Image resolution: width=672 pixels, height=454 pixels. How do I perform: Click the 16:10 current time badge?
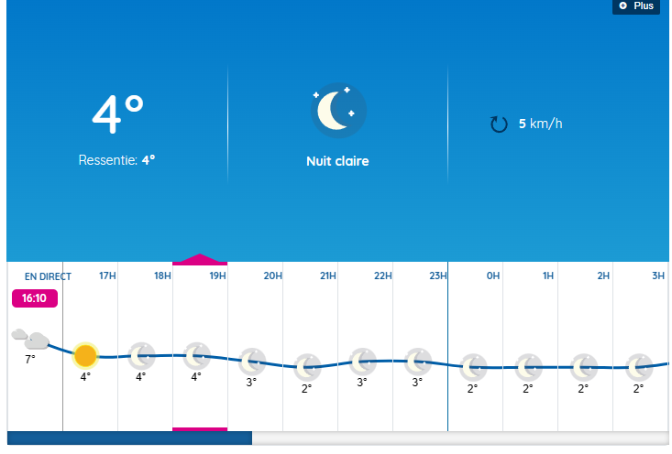pos(35,297)
